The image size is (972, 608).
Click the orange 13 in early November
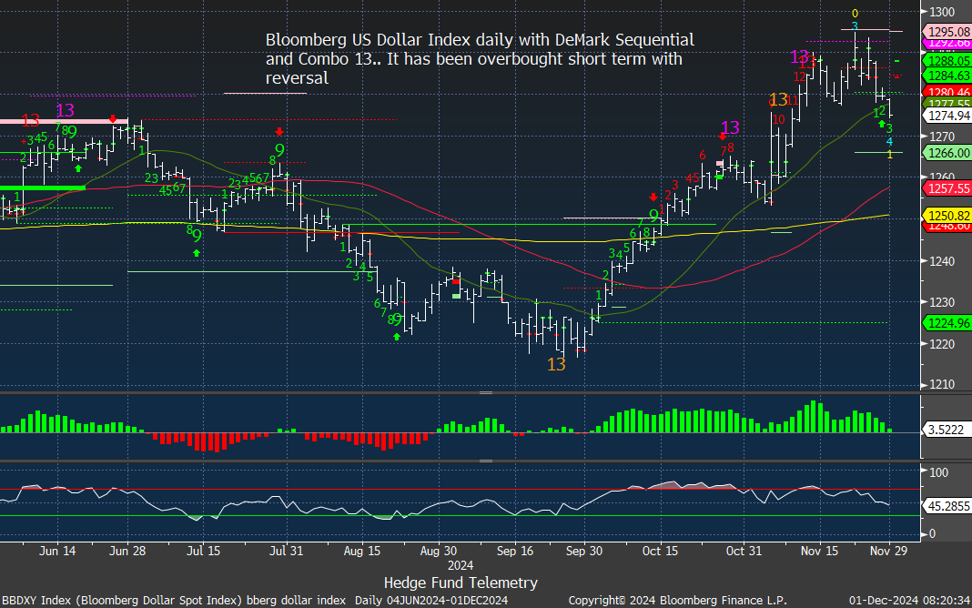click(x=778, y=99)
